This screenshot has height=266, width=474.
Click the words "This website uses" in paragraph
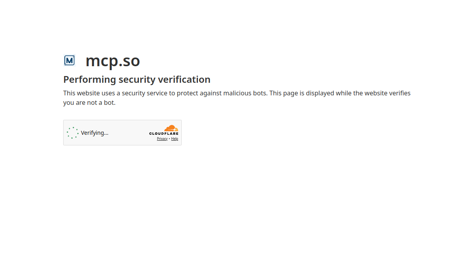coord(89,93)
